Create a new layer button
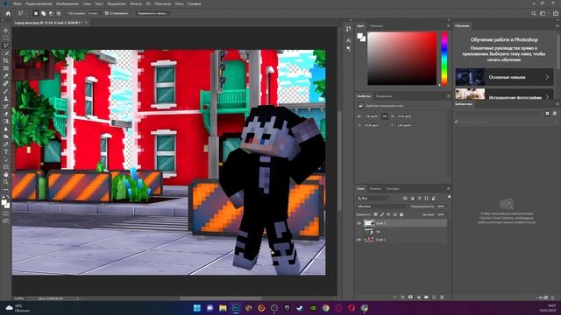The image size is (561, 315). click(x=434, y=297)
